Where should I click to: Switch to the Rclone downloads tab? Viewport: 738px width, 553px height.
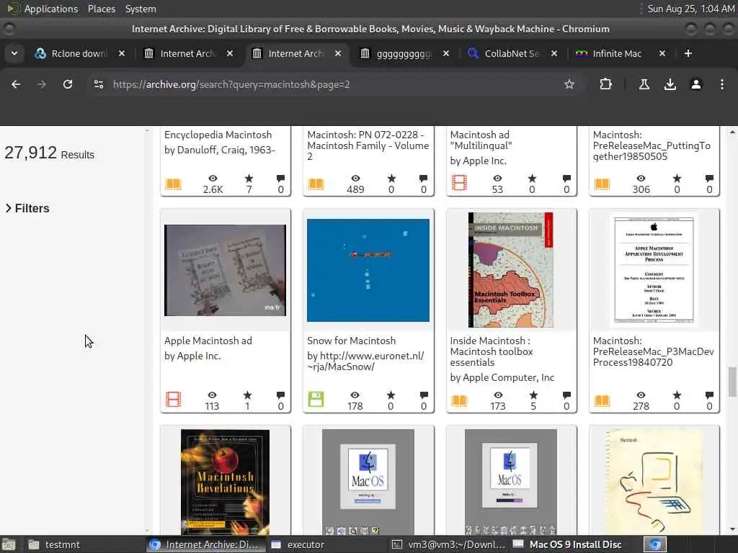78,53
